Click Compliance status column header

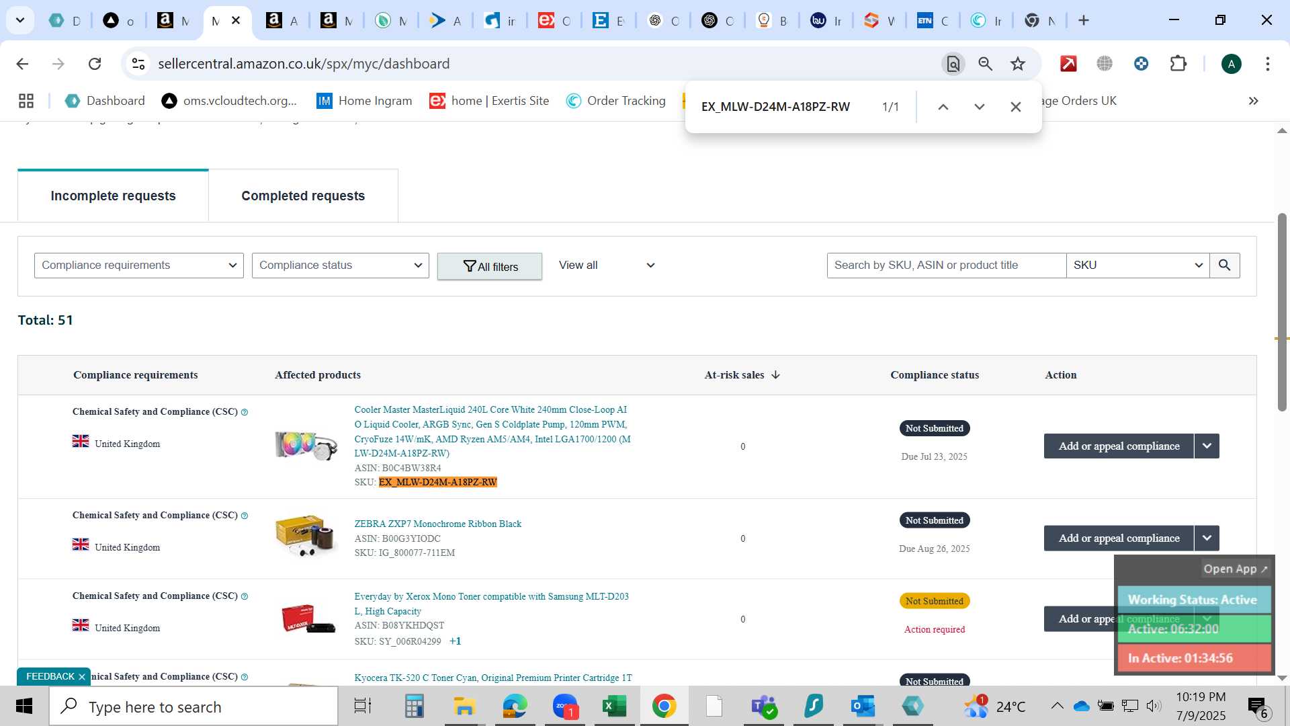(x=935, y=375)
